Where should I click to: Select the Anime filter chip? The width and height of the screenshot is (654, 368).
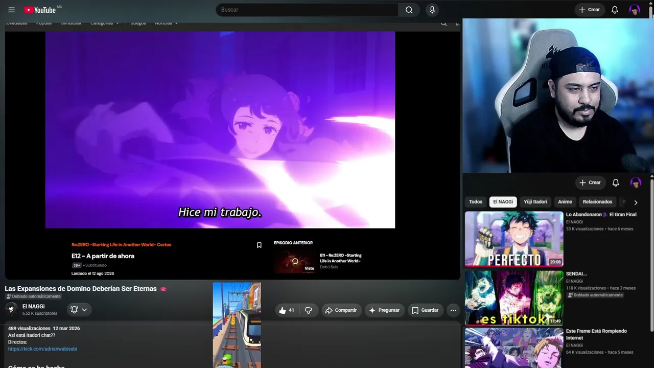pos(565,202)
